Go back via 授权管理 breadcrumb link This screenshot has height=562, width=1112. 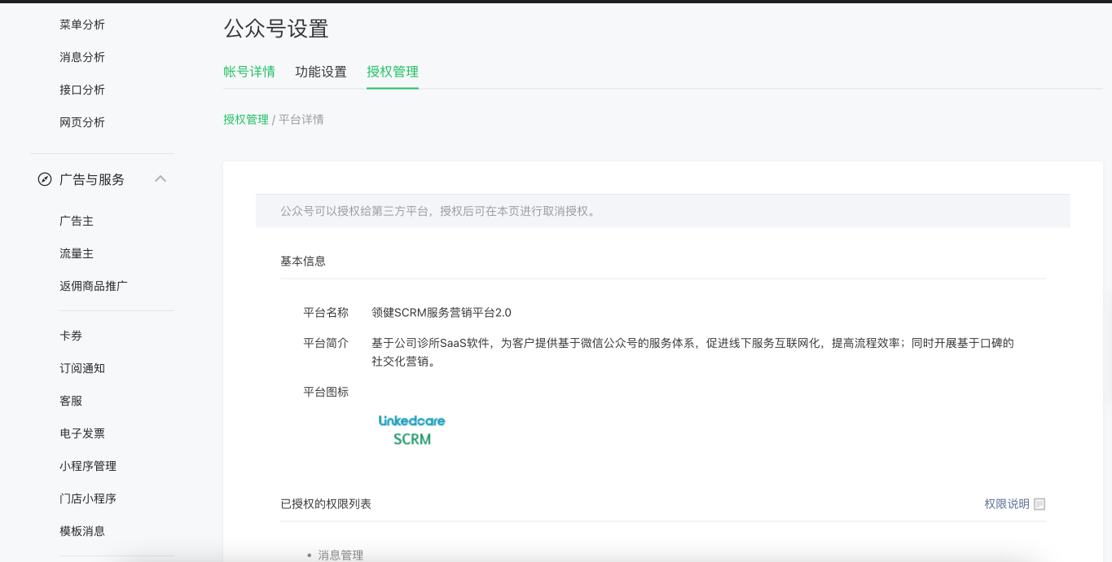pos(246,119)
